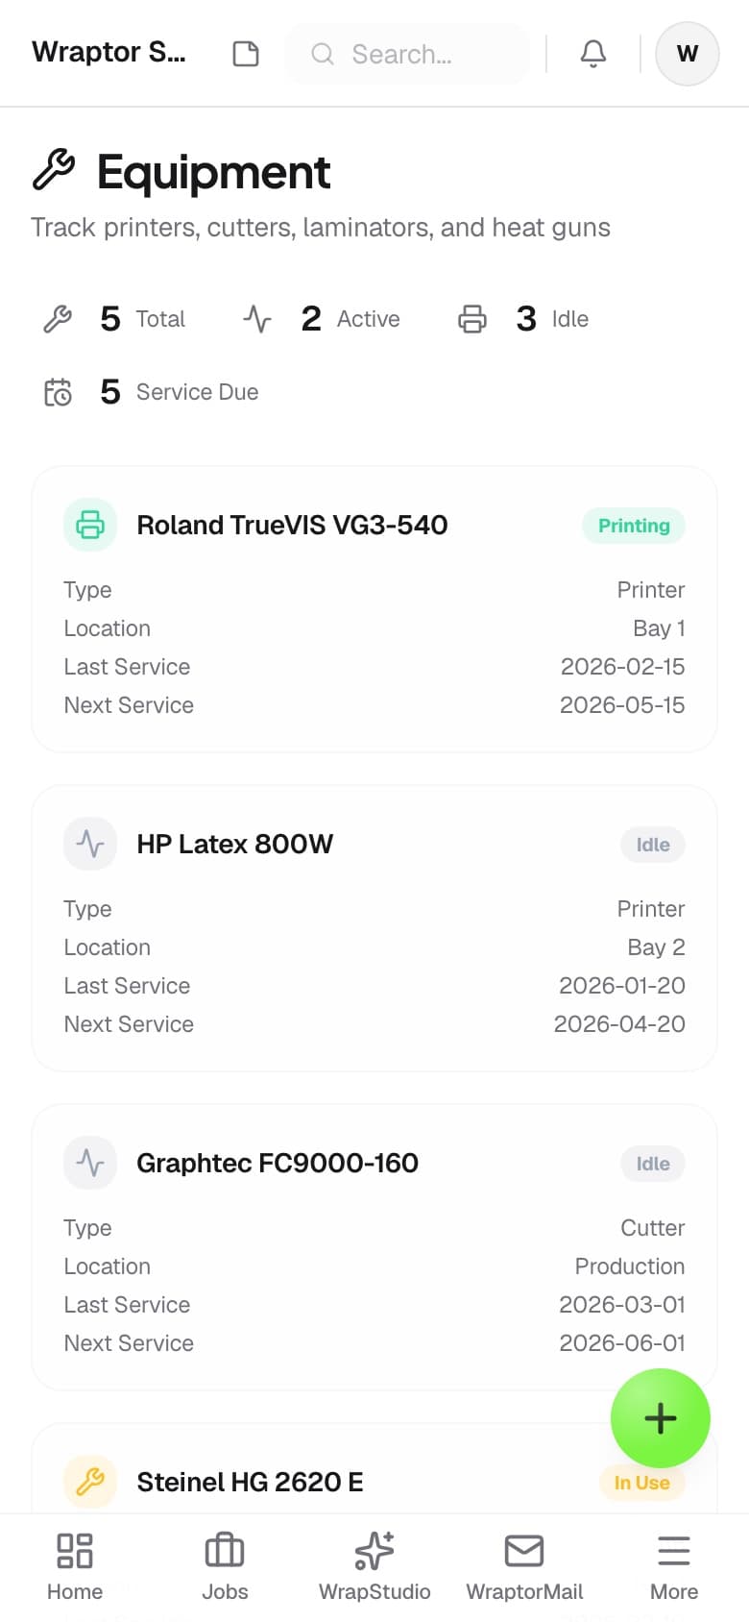This screenshot has height=1622, width=749.
Task: Click the Printing status badge
Action: (634, 526)
